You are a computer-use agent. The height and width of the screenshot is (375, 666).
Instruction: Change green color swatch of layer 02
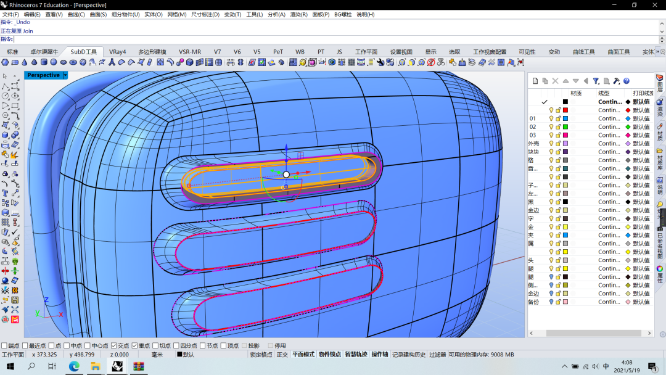point(565,126)
